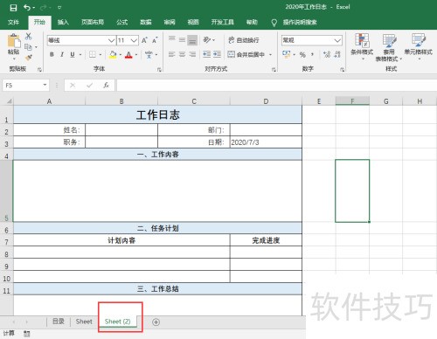The width and height of the screenshot is (437, 339).
Task: Click the Undo arrow icon
Action: coord(27,7)
